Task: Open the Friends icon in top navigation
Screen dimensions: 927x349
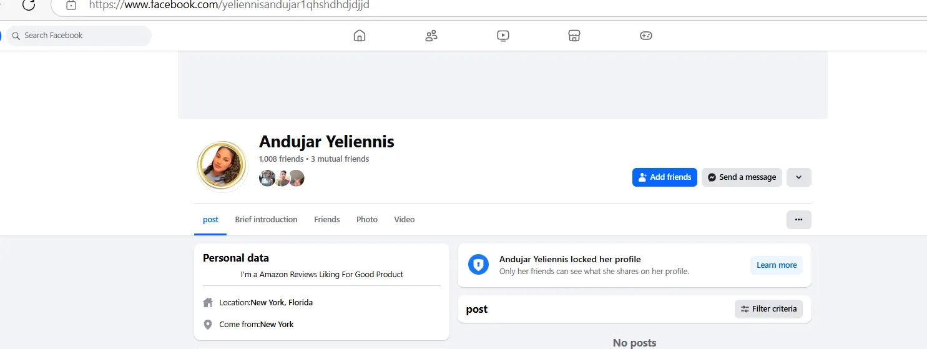Action: pos(431,36)
